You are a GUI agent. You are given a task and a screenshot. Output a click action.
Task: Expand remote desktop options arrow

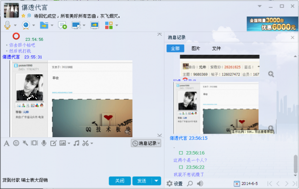click(x=84, y=25)
